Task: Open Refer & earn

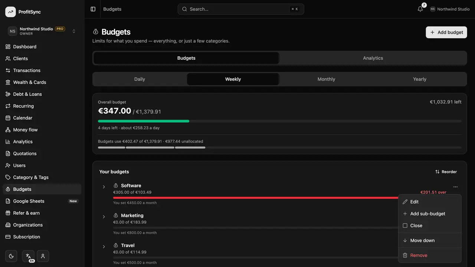Action: click(x=42, y=213)
